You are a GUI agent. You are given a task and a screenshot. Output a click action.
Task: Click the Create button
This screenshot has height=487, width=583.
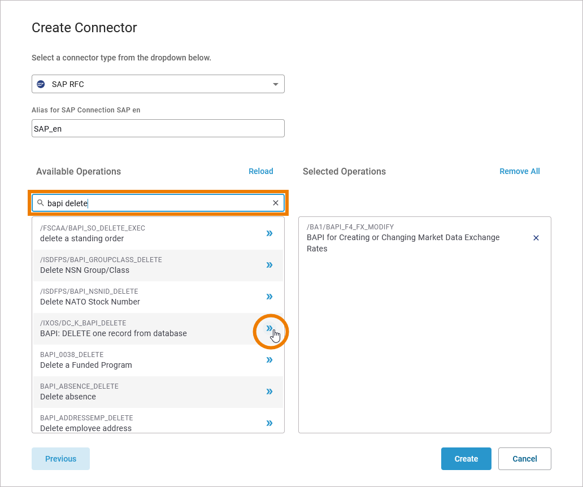[466, 459]
